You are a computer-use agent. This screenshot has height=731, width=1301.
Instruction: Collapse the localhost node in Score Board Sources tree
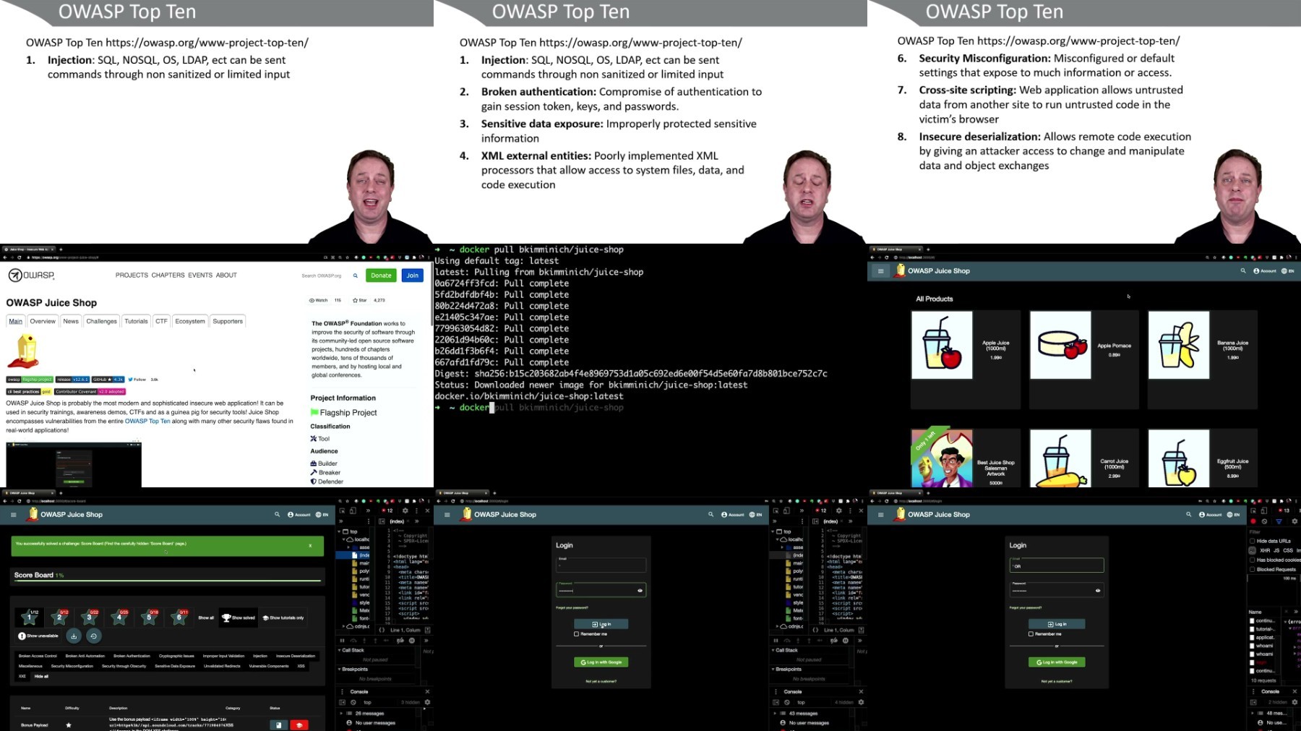click(x=344, y=539)
